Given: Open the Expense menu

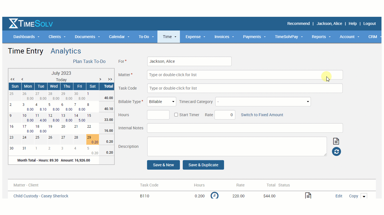Looking at the screenshot, I should pyautogui.click(x=195, y=37).
